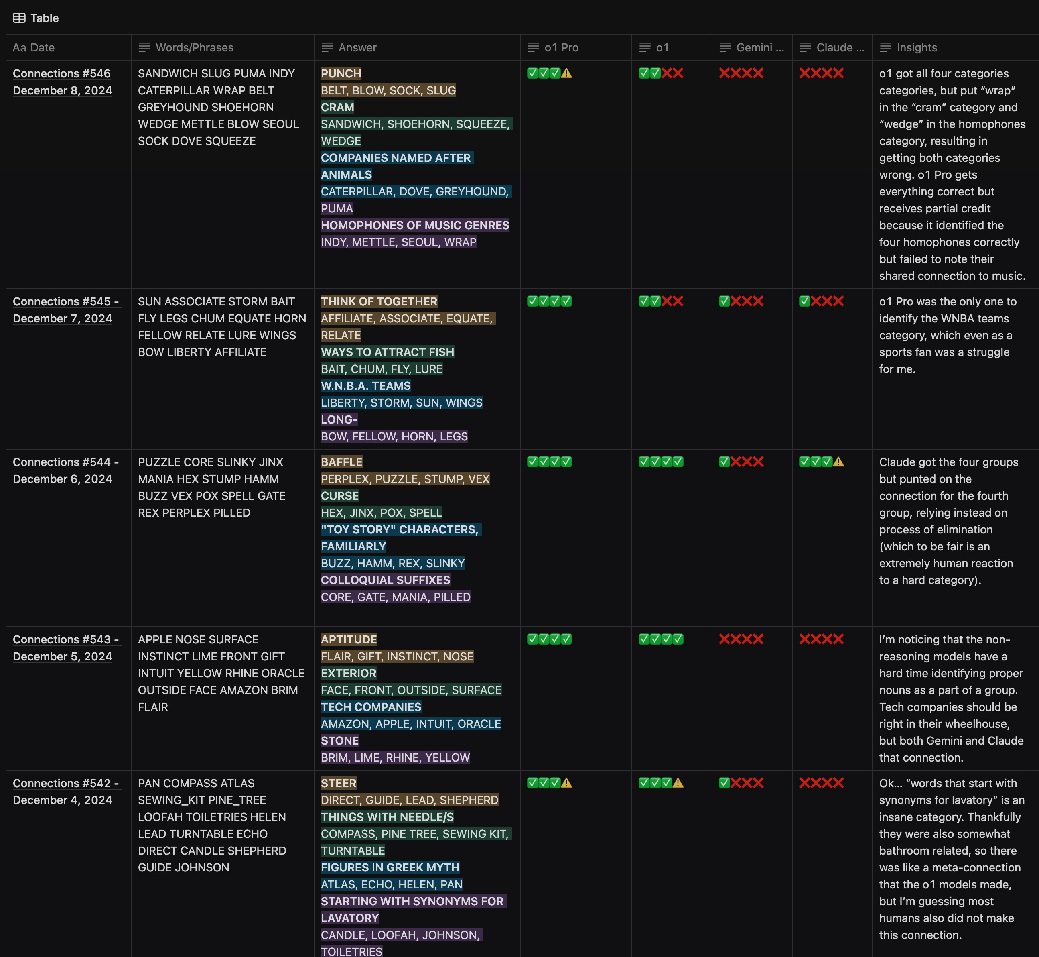This screenshot has height=957, width=1039.
Task: Click the o1 Pro column text icon
Action: coord(534,48)
